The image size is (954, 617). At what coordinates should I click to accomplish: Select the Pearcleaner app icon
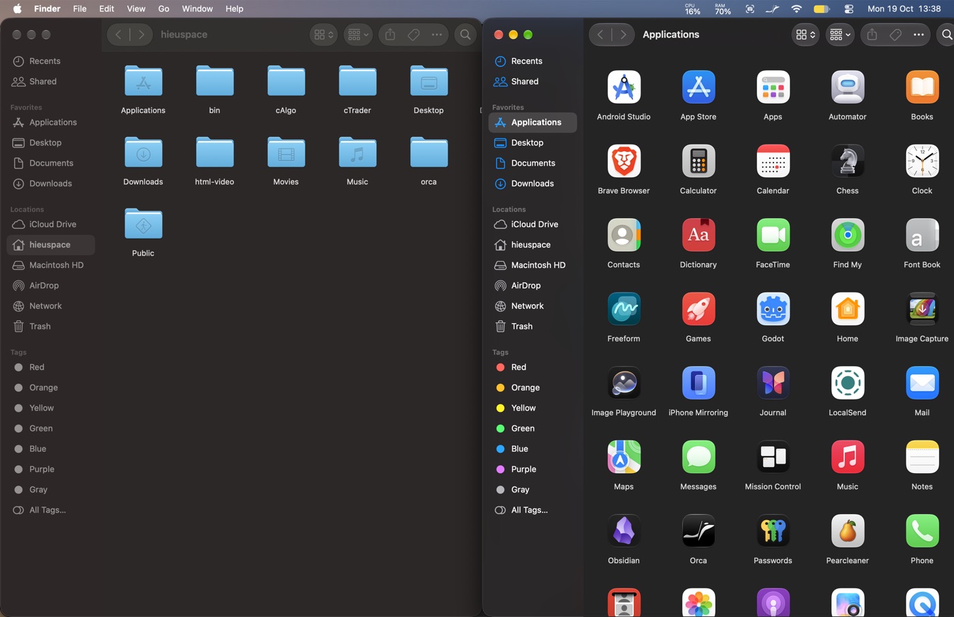pos(848,531)
